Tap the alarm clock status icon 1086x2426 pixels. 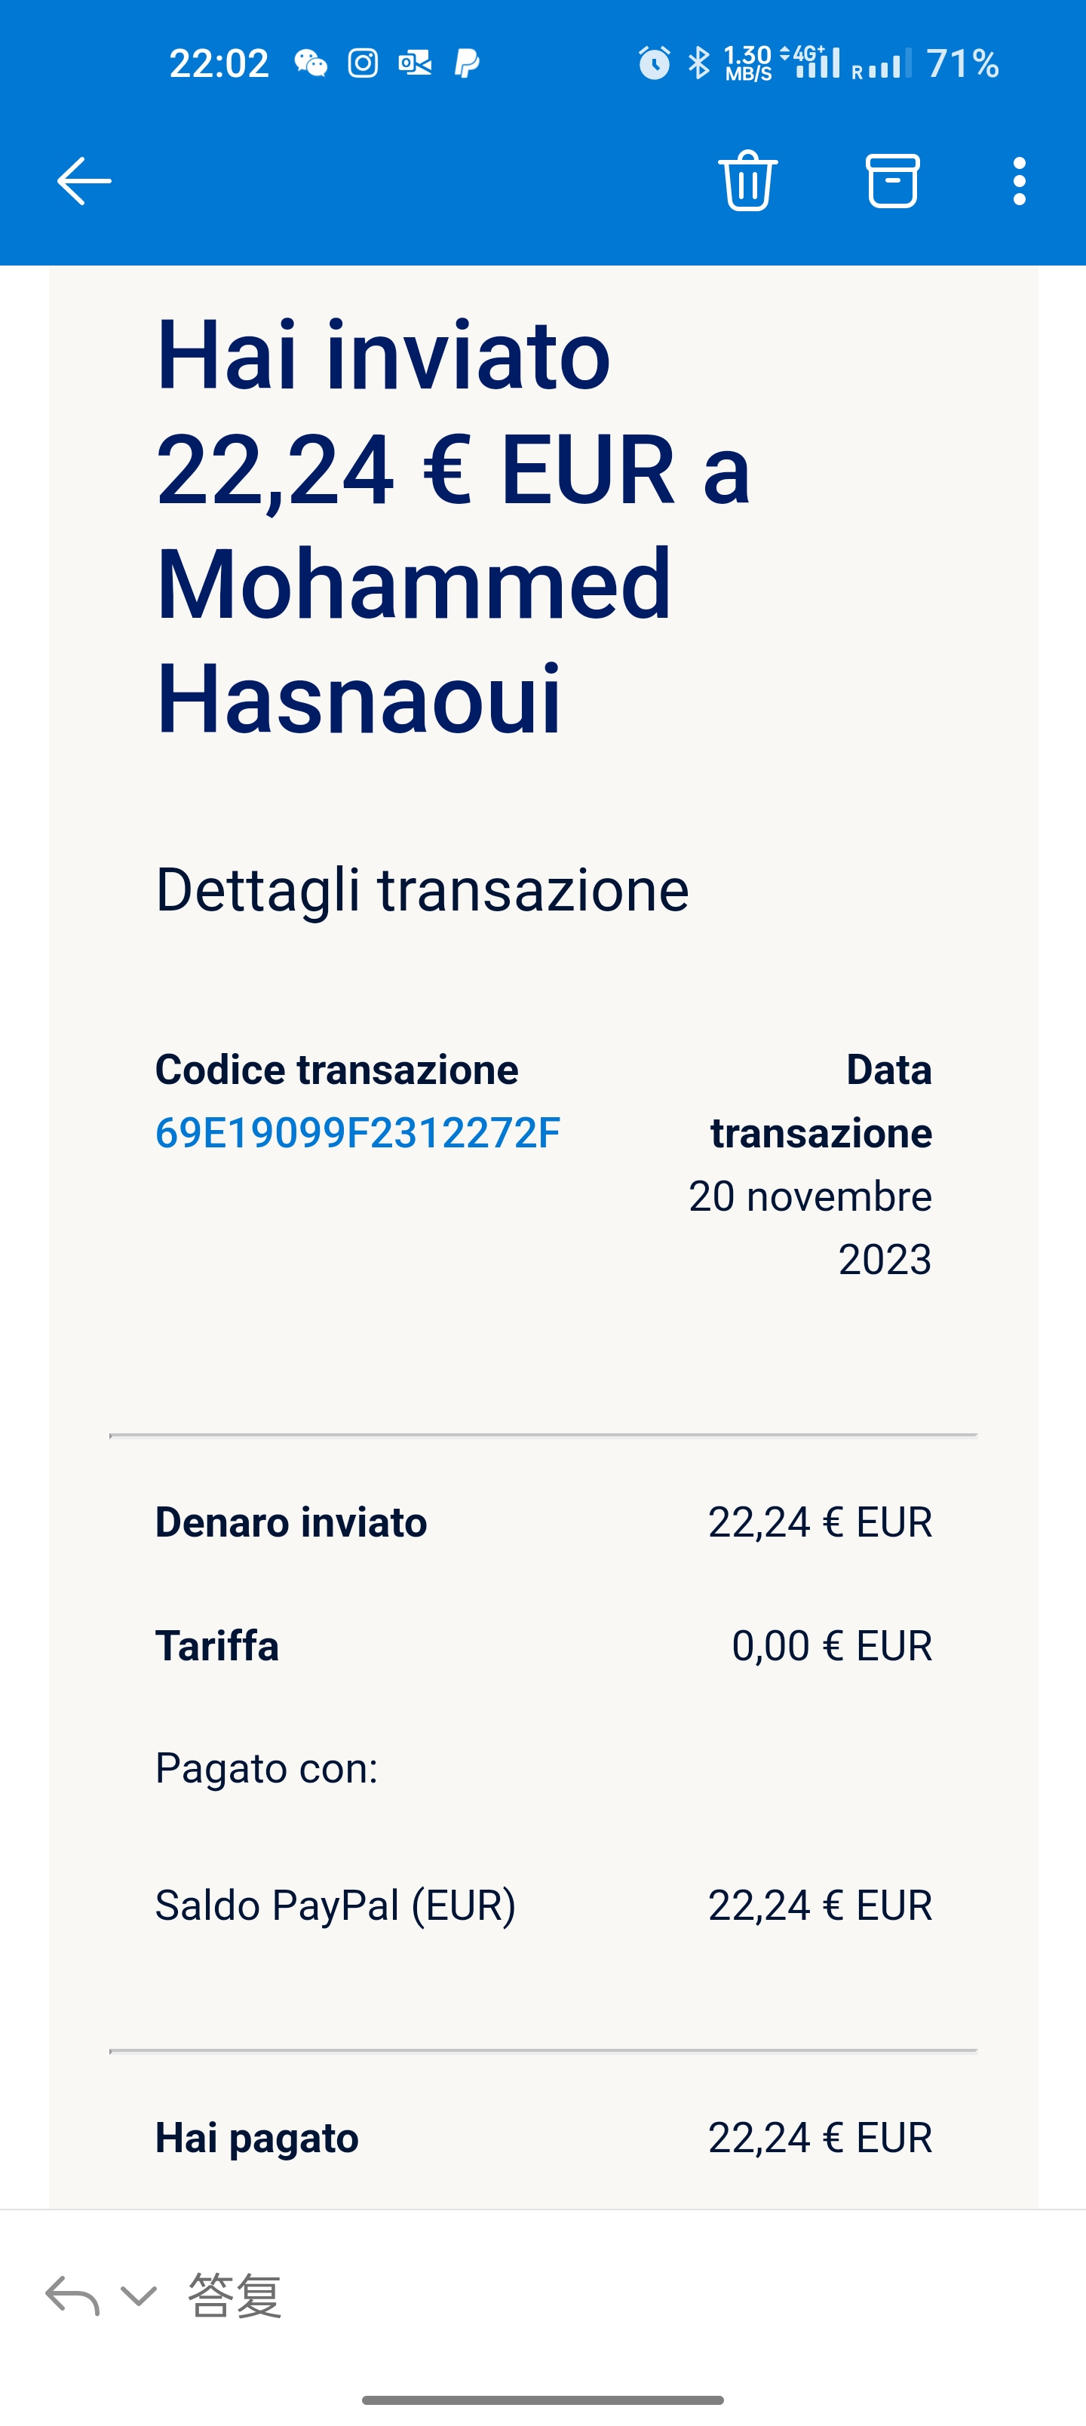[x=654, y=63]
